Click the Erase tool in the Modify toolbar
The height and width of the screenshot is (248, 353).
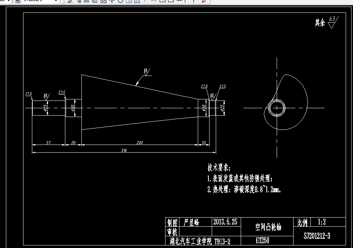click(70, 1)
